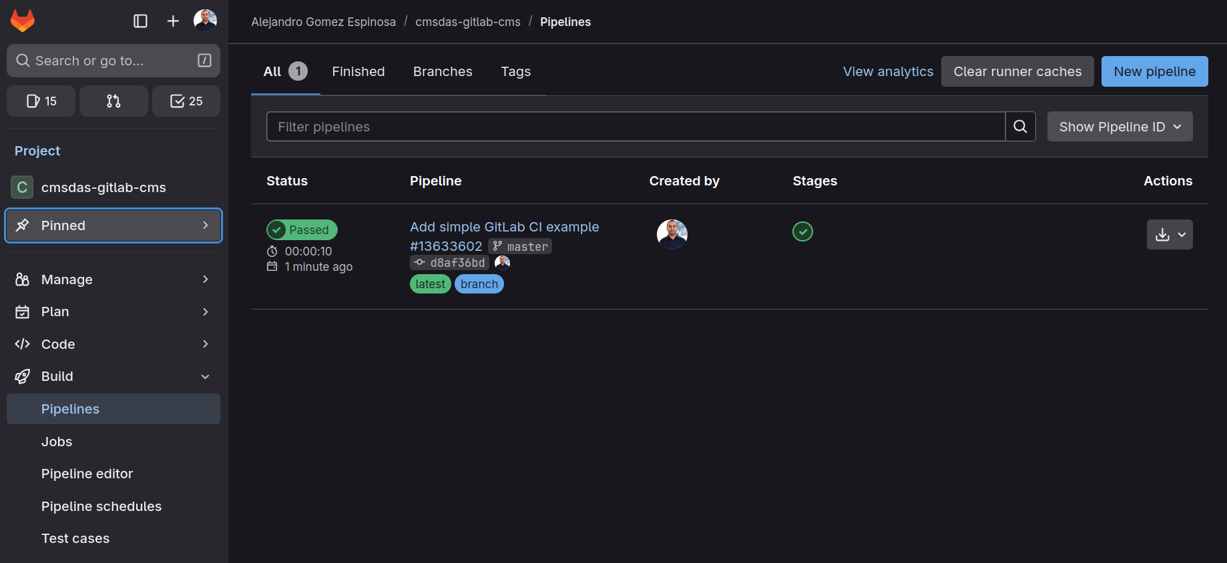Click into Filter pipelines input
Image resolution: width=1227 pixels, height=563 pixels.
[636, 126]
